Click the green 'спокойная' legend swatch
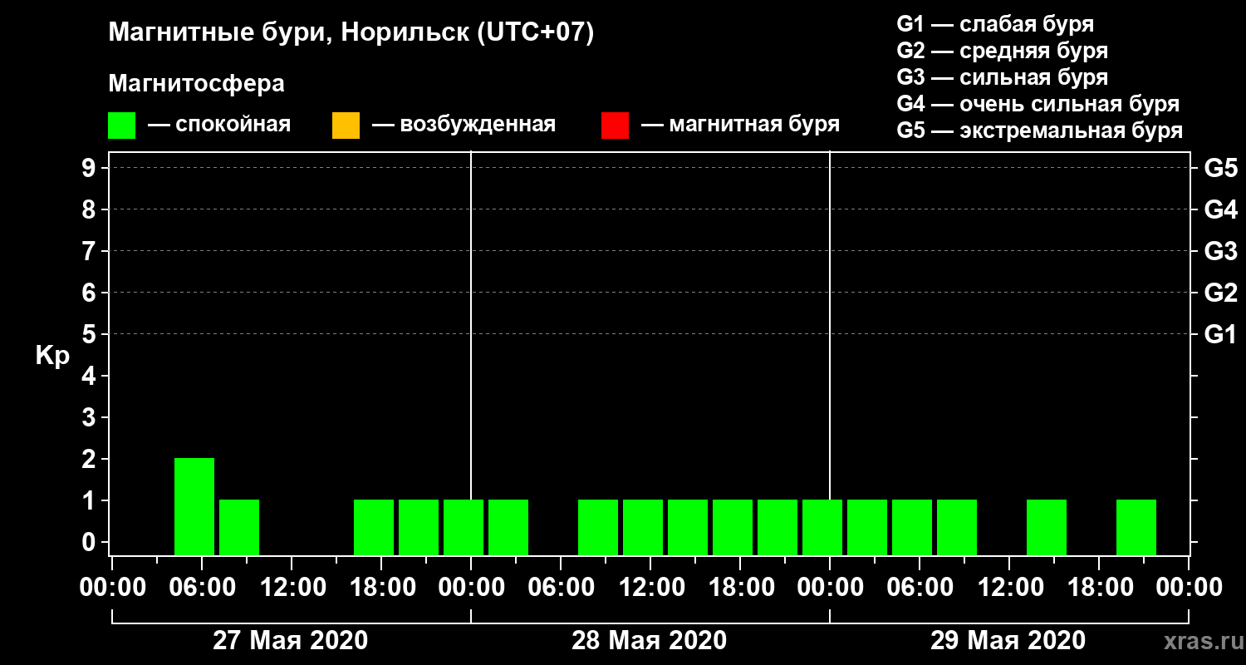Image resolution: width=1246 pixels, height=665 pixels. (x=121, y=126)
